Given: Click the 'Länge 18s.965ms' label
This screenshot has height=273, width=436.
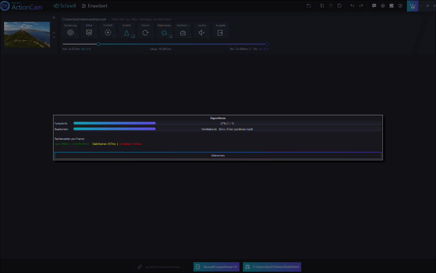Looking at the screenshot, I should click(x=160, y=49).
